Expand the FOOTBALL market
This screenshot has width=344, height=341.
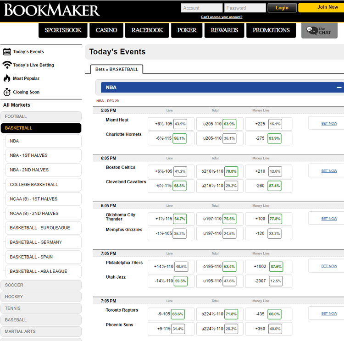click(x=41, y=116)
